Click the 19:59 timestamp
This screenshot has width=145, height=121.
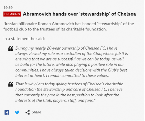coord(8,8)
